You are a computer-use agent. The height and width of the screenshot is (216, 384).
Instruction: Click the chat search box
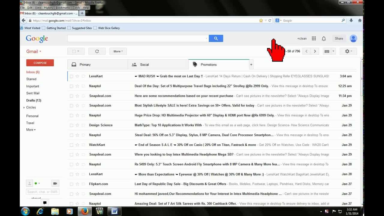(43, 192)
